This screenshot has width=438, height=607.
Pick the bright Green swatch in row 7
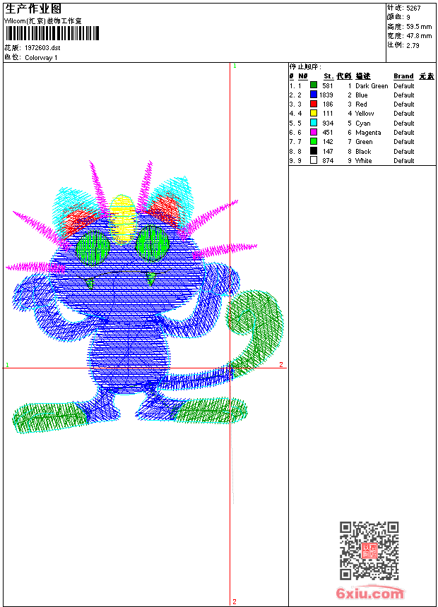point(314,141)
